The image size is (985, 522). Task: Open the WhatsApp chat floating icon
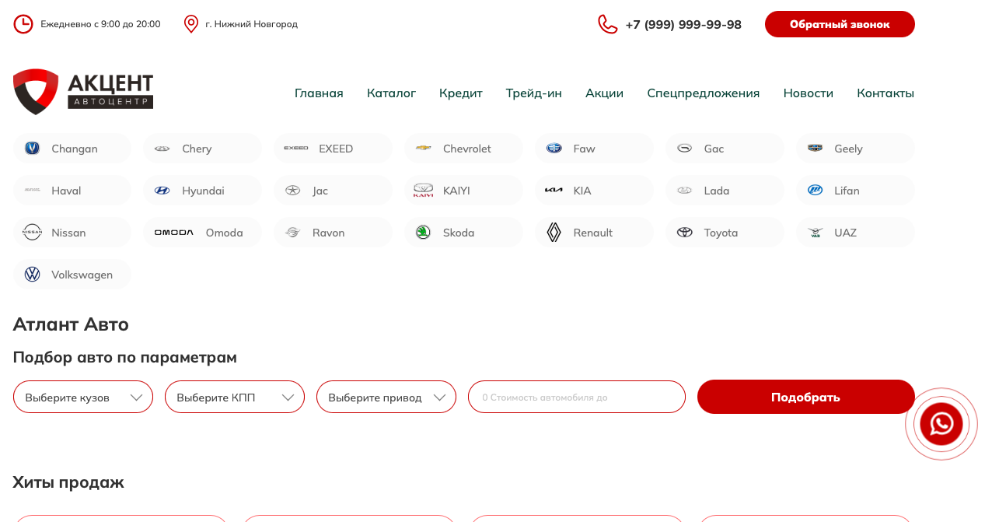coord(941,424)
